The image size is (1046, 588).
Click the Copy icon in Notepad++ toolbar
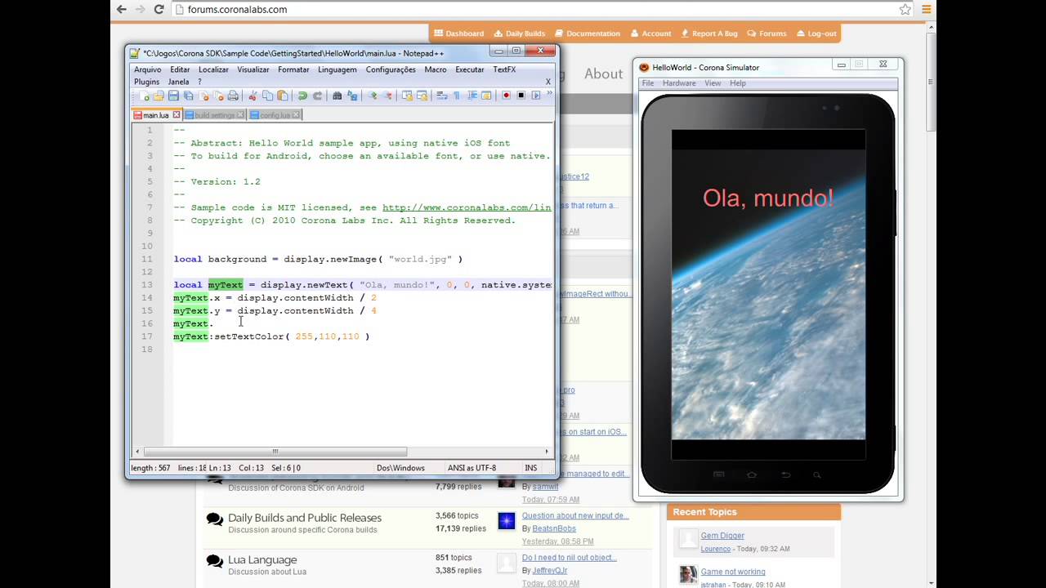click(x=267, y=96)
